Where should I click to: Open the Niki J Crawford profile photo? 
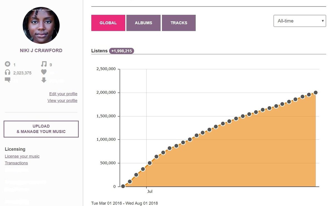click(41, 25)
